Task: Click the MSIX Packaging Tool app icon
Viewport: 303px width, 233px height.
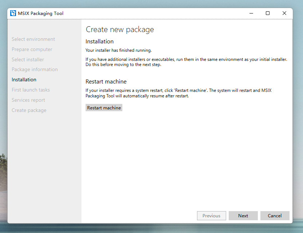Action: [x=13, y=13]
